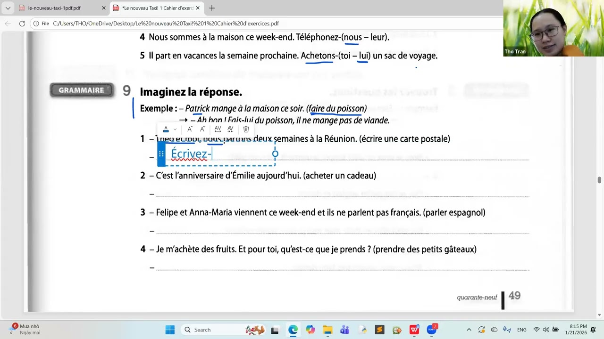Open the sync status tray icon
604x339 pixels.
pyautogui.click(x=481, y=330)
